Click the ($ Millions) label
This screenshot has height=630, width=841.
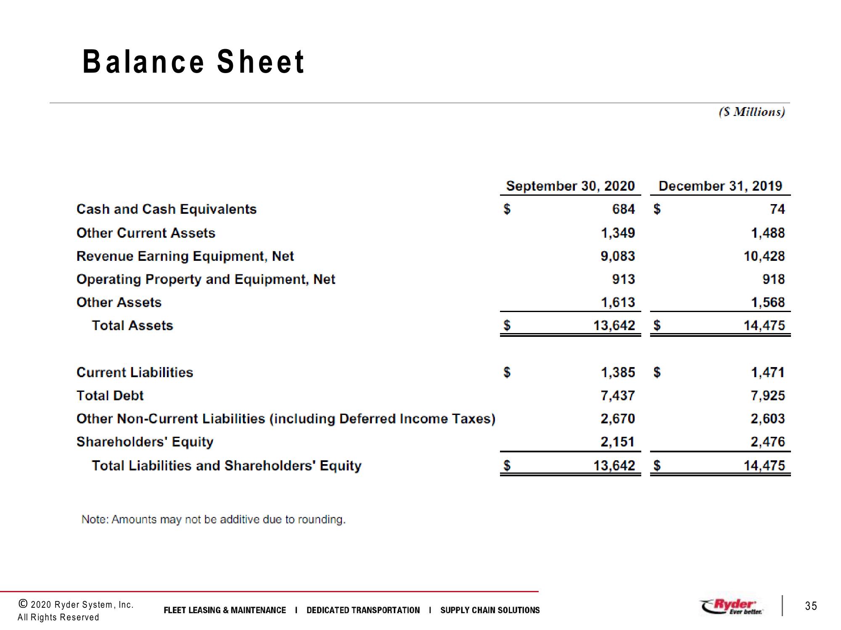coord(752,112)
